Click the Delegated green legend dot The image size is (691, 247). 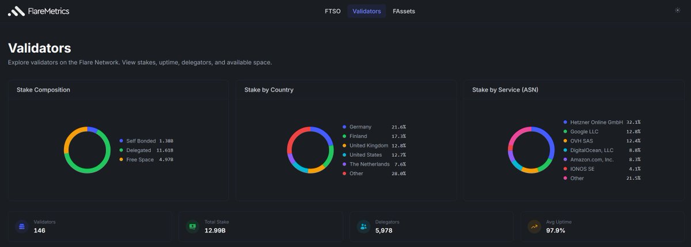(121, 150)
